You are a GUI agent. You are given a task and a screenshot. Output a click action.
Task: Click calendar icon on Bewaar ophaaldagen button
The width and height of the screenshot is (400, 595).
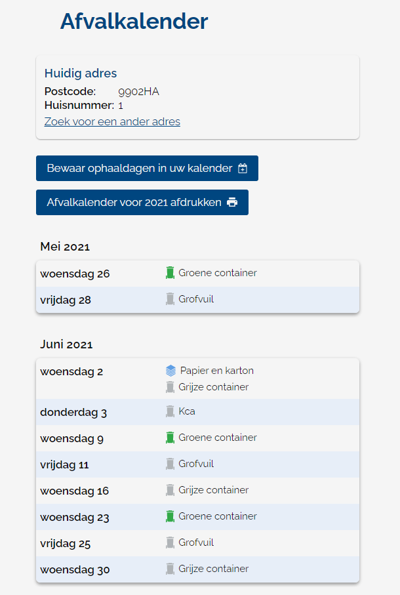pos(243,169)
